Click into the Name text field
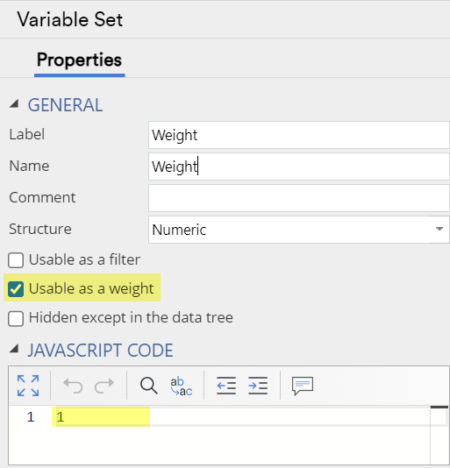Screen dimensions: 450x468 pyautogui.click(x=299, y=167)
